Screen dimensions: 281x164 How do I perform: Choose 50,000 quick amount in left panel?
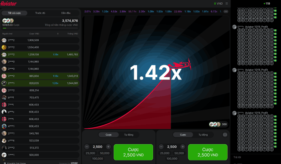(x=105, y=153)
